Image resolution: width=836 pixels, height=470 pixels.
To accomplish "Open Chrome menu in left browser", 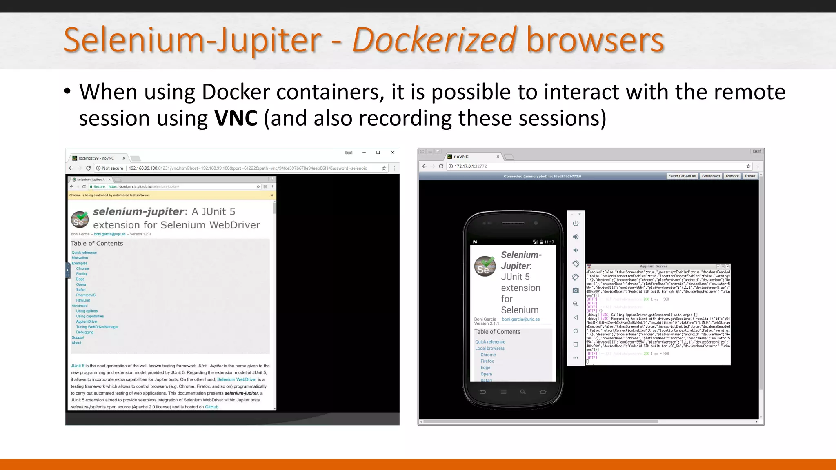I will 394,168.
